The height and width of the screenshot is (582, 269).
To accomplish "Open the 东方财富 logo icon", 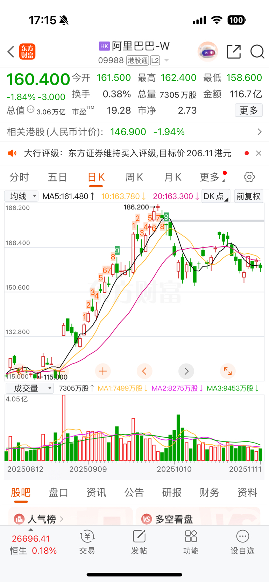I will tap(27, 52).
